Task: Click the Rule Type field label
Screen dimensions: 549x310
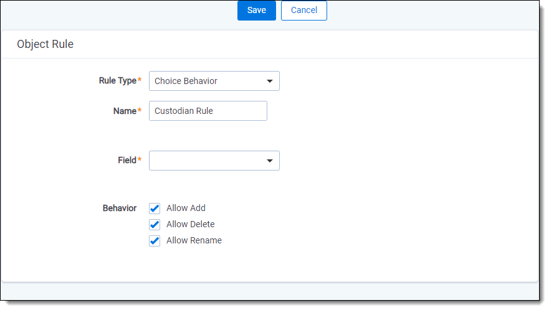Action: (118, 81)
